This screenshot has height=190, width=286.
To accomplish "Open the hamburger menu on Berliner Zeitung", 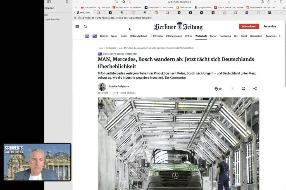I will point(77,27).
